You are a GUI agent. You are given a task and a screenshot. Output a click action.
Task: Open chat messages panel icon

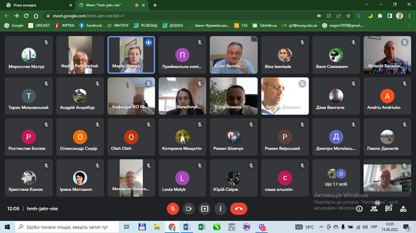tap(389, 209)
